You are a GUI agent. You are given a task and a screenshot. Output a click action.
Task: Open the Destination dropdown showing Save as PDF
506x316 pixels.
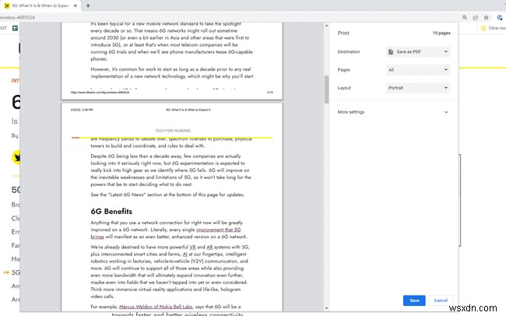[418, 51]
